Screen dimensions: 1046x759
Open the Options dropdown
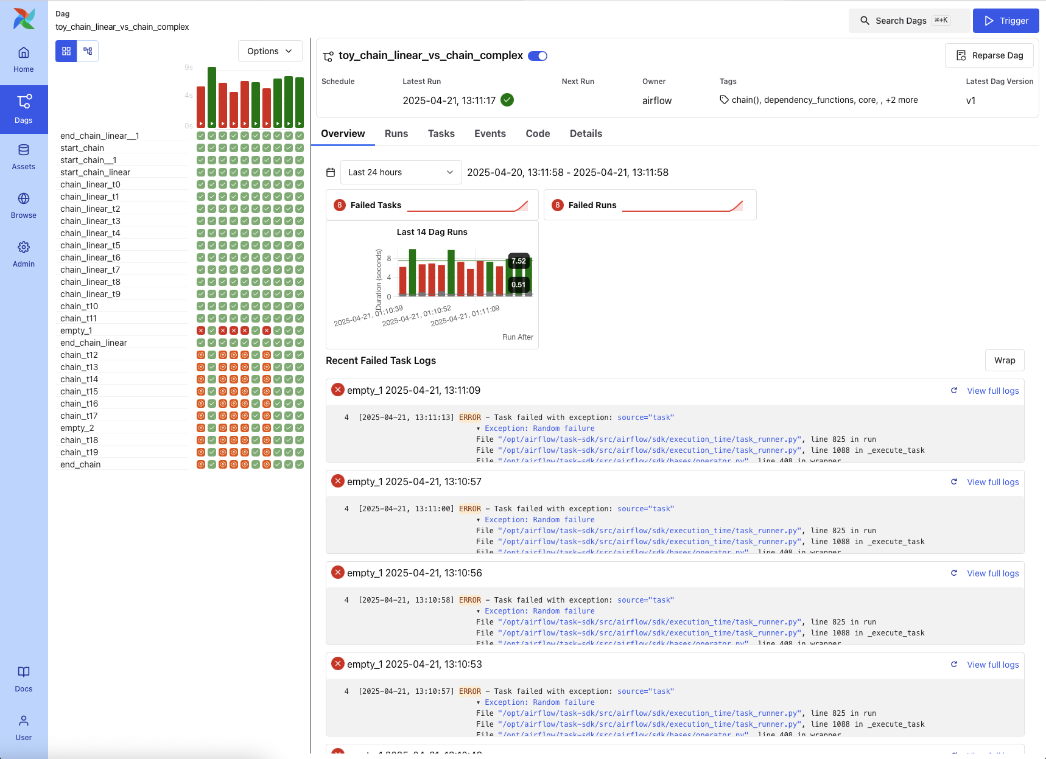[x=270, y=51]
